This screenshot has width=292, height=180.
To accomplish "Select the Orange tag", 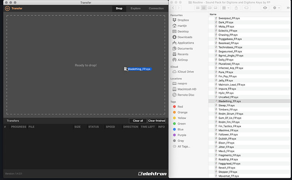I will tap(180, 112).
